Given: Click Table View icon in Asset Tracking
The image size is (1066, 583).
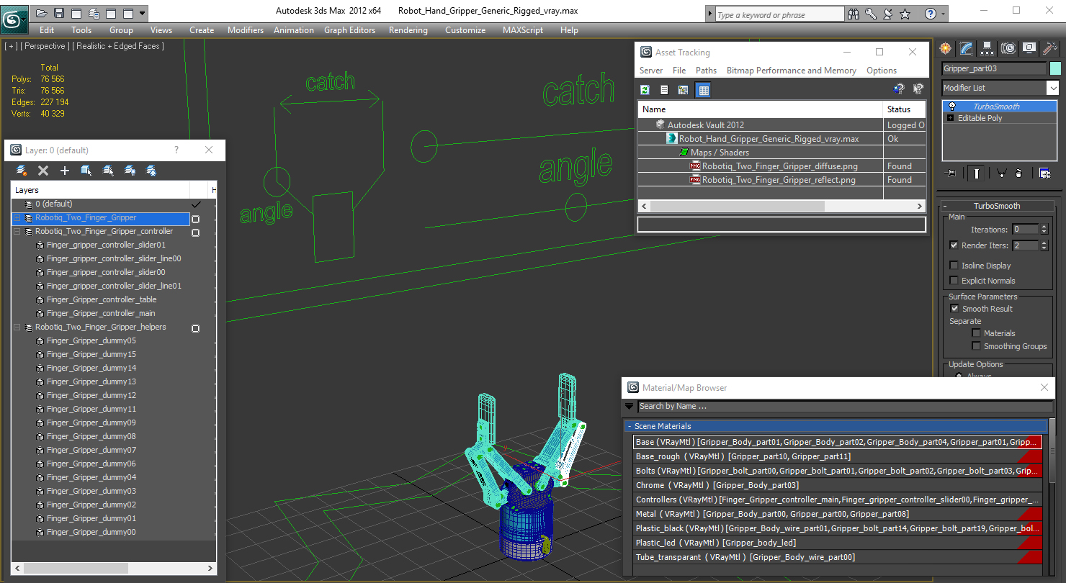Looking at the screenshot, I should click(704, 90).
